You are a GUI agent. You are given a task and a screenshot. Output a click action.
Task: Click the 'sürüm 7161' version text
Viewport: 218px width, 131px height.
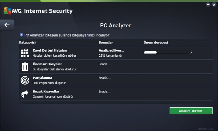click(206, 129)
